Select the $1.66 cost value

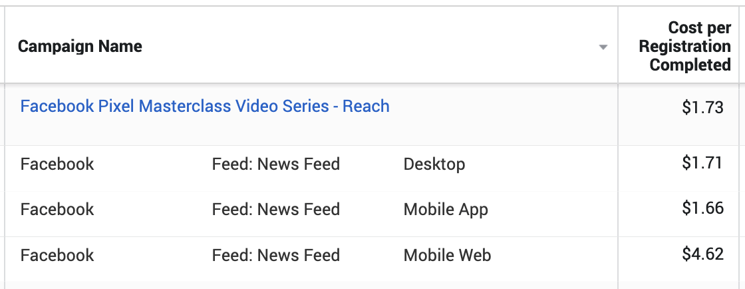point(702,208)
